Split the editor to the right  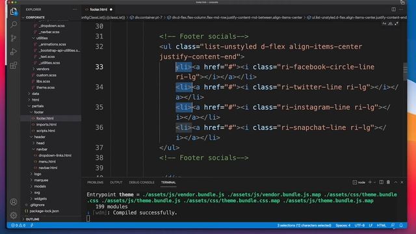(x=393, y=9)
